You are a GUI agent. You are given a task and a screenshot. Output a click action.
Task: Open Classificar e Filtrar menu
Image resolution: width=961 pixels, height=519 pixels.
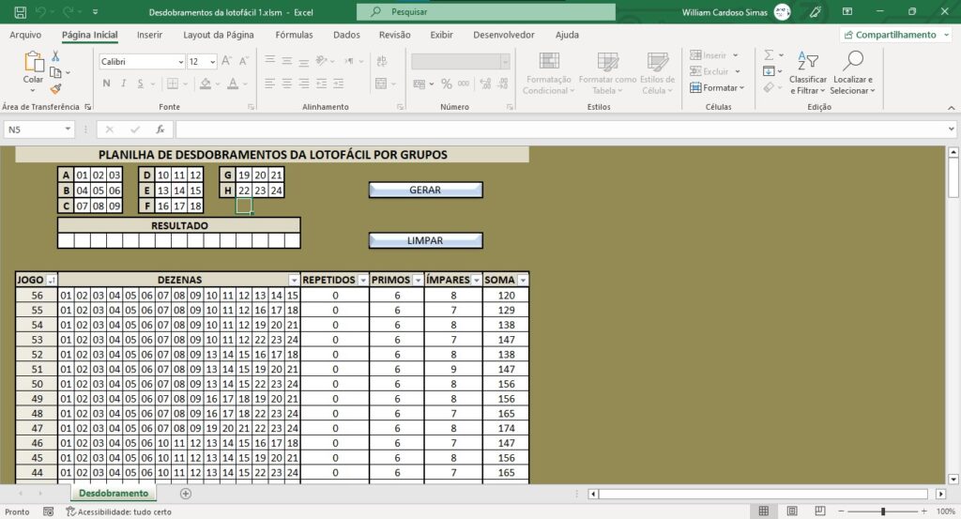(808, 73)
